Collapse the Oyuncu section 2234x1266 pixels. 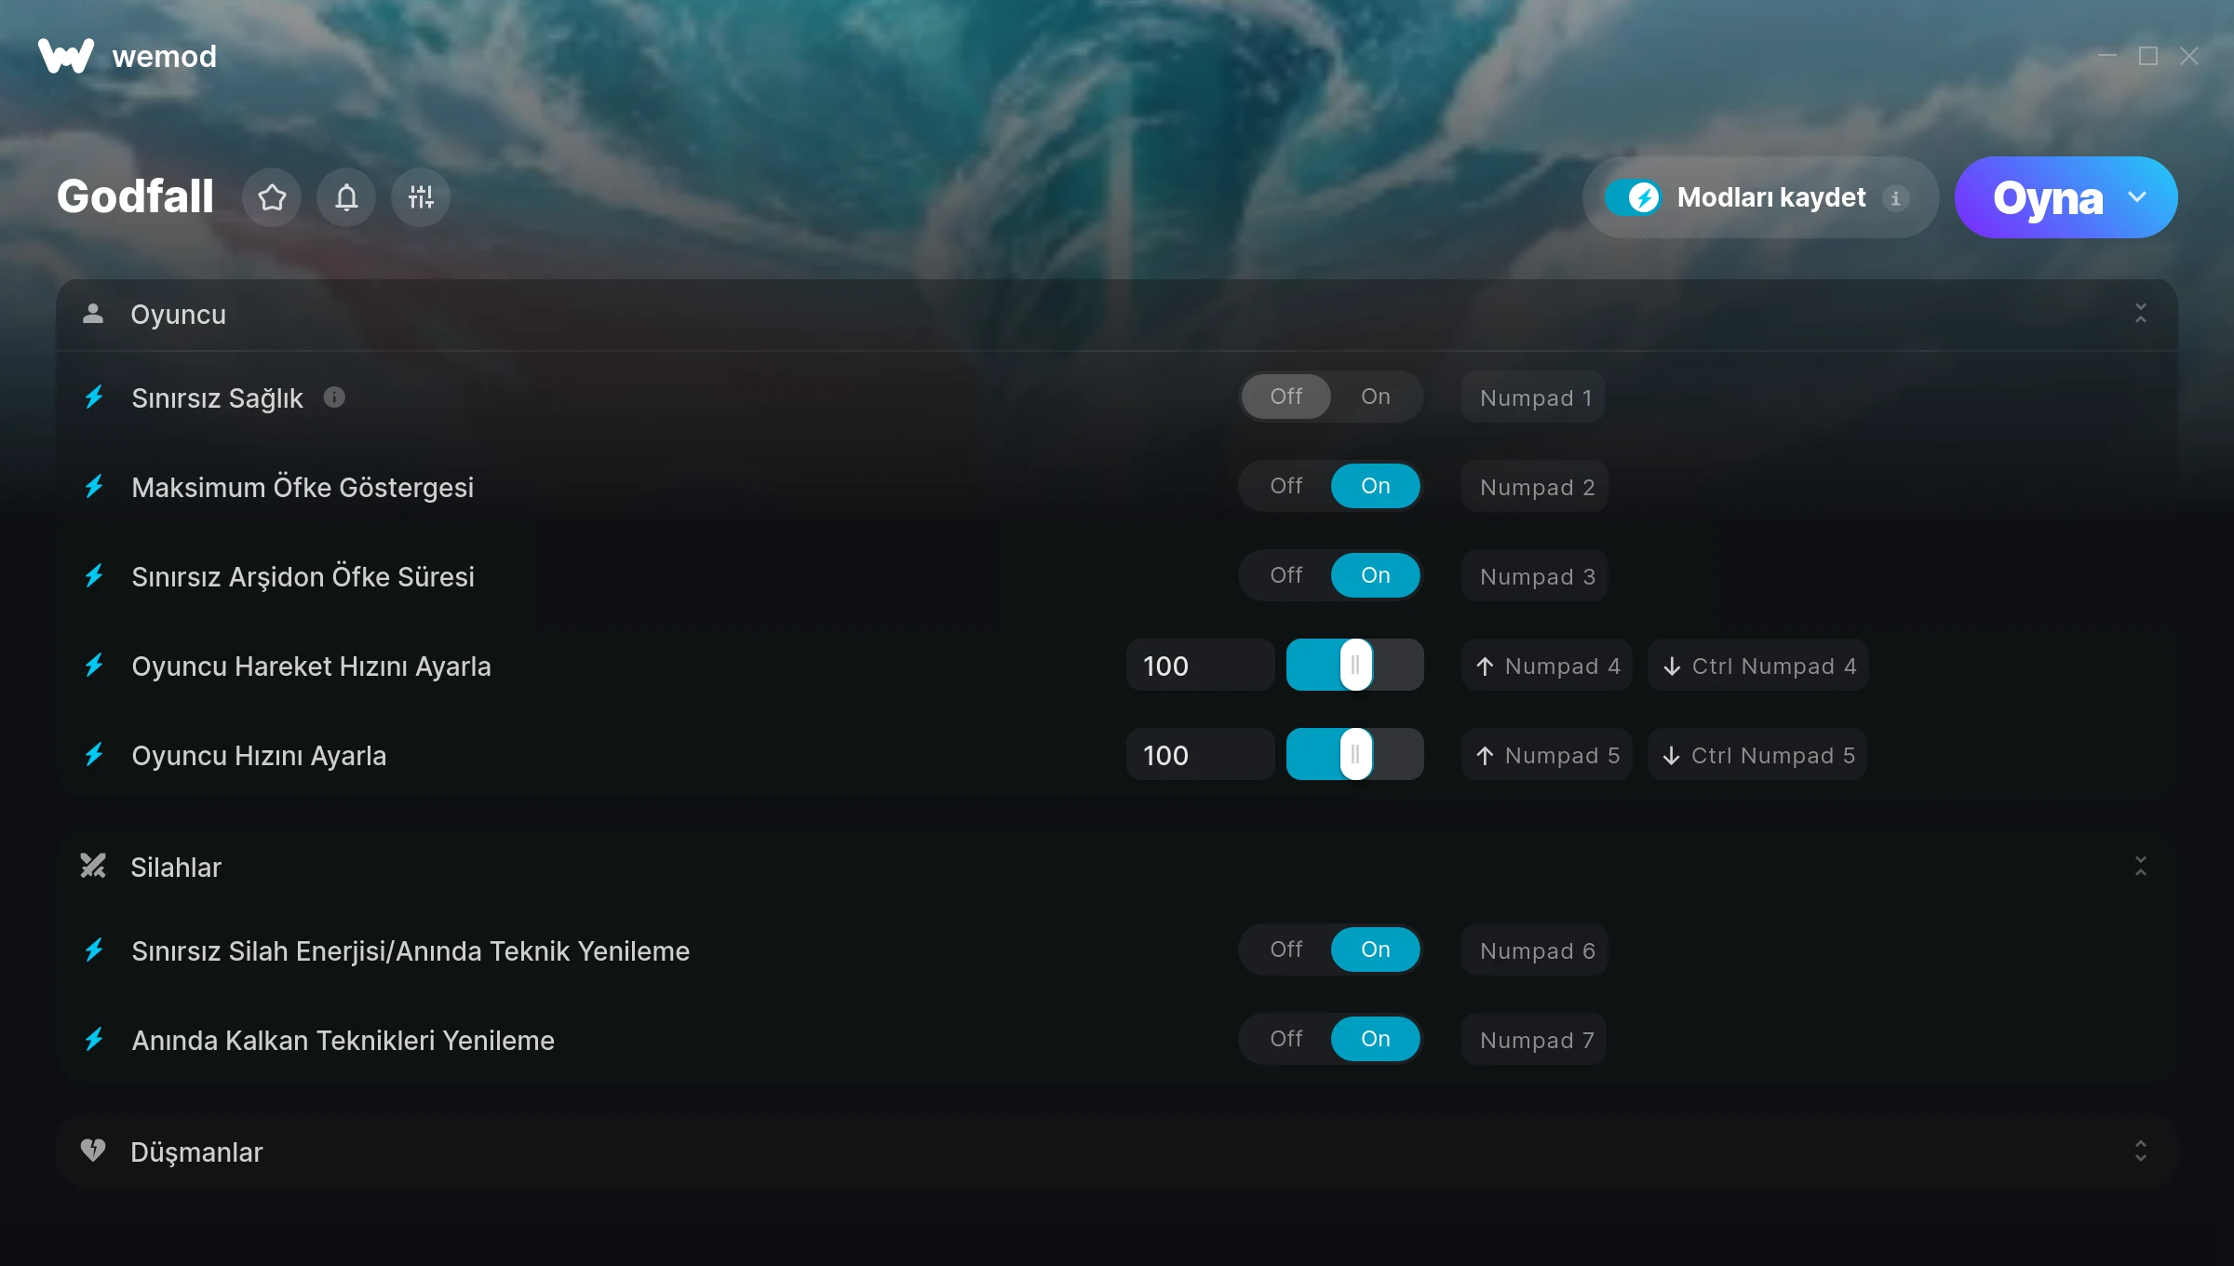2141,314
